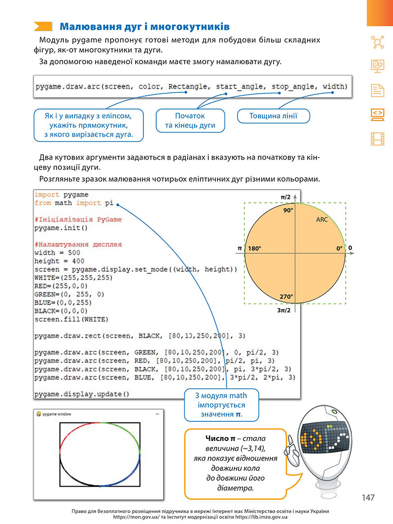Open the document page sidebar icon
The height and width of the screenshot is (524, 393).
pos(377,90)
